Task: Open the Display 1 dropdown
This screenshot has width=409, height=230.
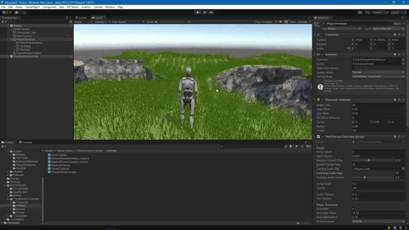Action: click(x=102, y=22)
